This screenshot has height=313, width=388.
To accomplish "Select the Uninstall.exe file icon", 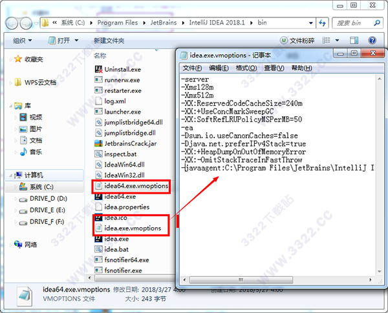I will click(x=98, y=70).
